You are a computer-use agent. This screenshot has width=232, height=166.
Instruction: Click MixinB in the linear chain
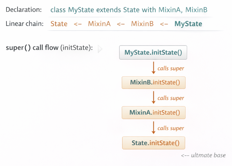pos(142,24)
